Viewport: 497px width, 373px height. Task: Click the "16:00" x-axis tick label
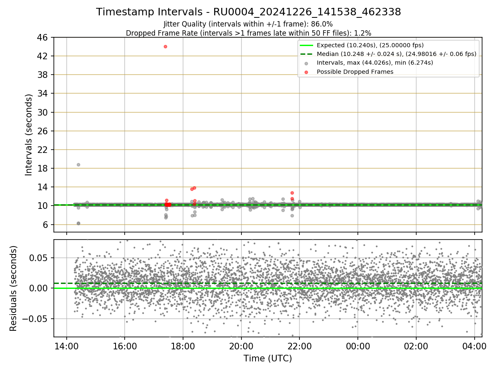click(125, 346)
